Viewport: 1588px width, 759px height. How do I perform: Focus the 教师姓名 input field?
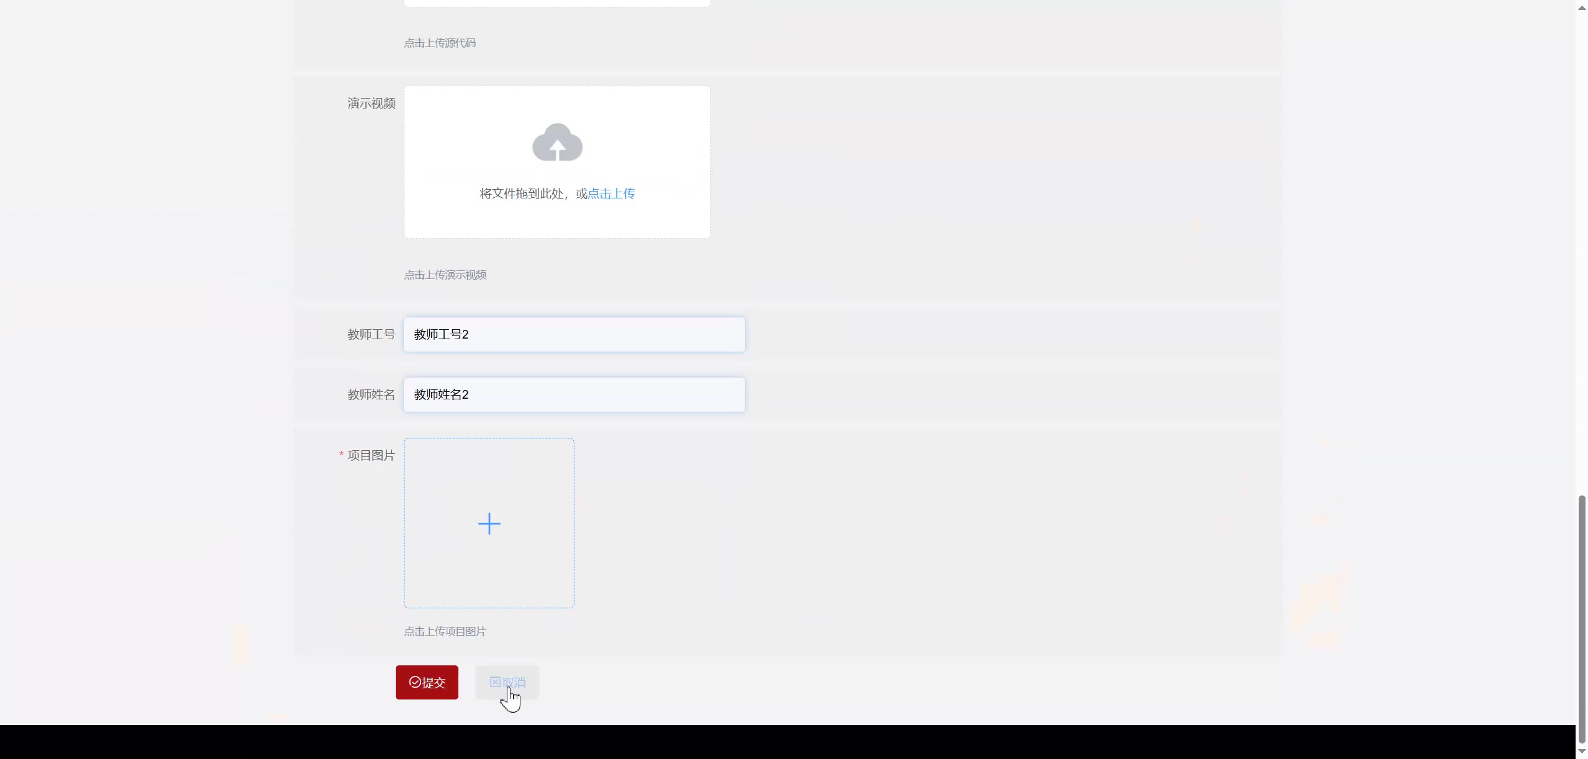574,394
